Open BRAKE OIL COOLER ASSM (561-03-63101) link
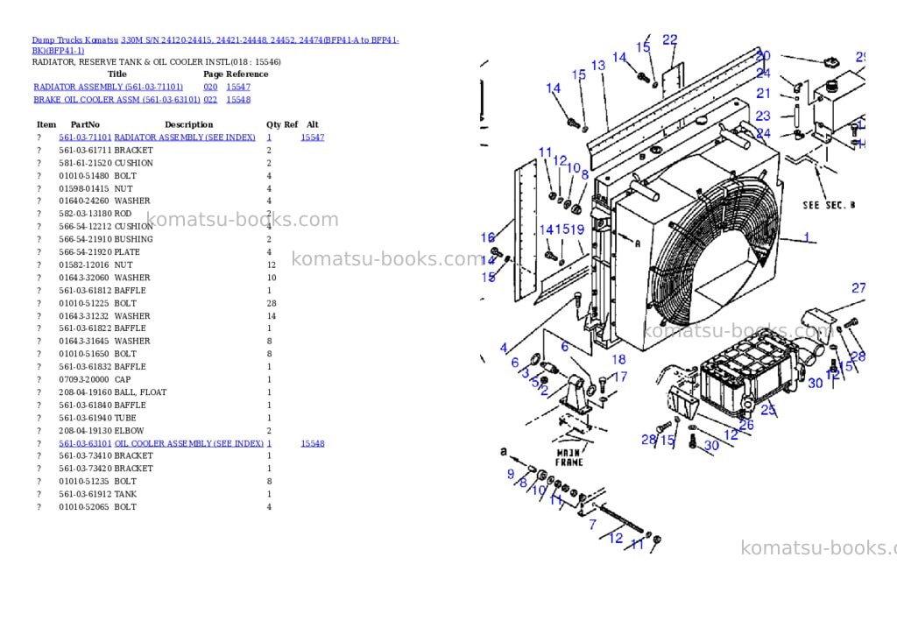Viewport: 897px width, 635px height. [x=117, y=100]
